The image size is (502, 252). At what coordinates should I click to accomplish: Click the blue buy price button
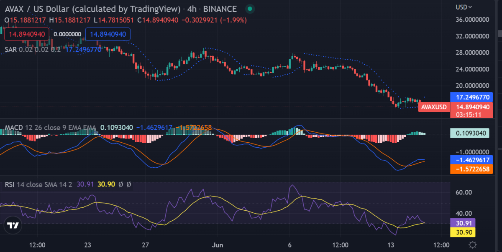point(108,34)
